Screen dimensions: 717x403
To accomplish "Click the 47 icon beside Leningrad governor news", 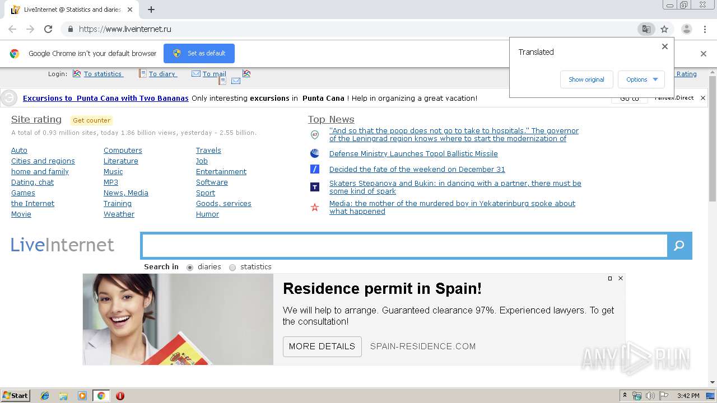I will point(315,134).
